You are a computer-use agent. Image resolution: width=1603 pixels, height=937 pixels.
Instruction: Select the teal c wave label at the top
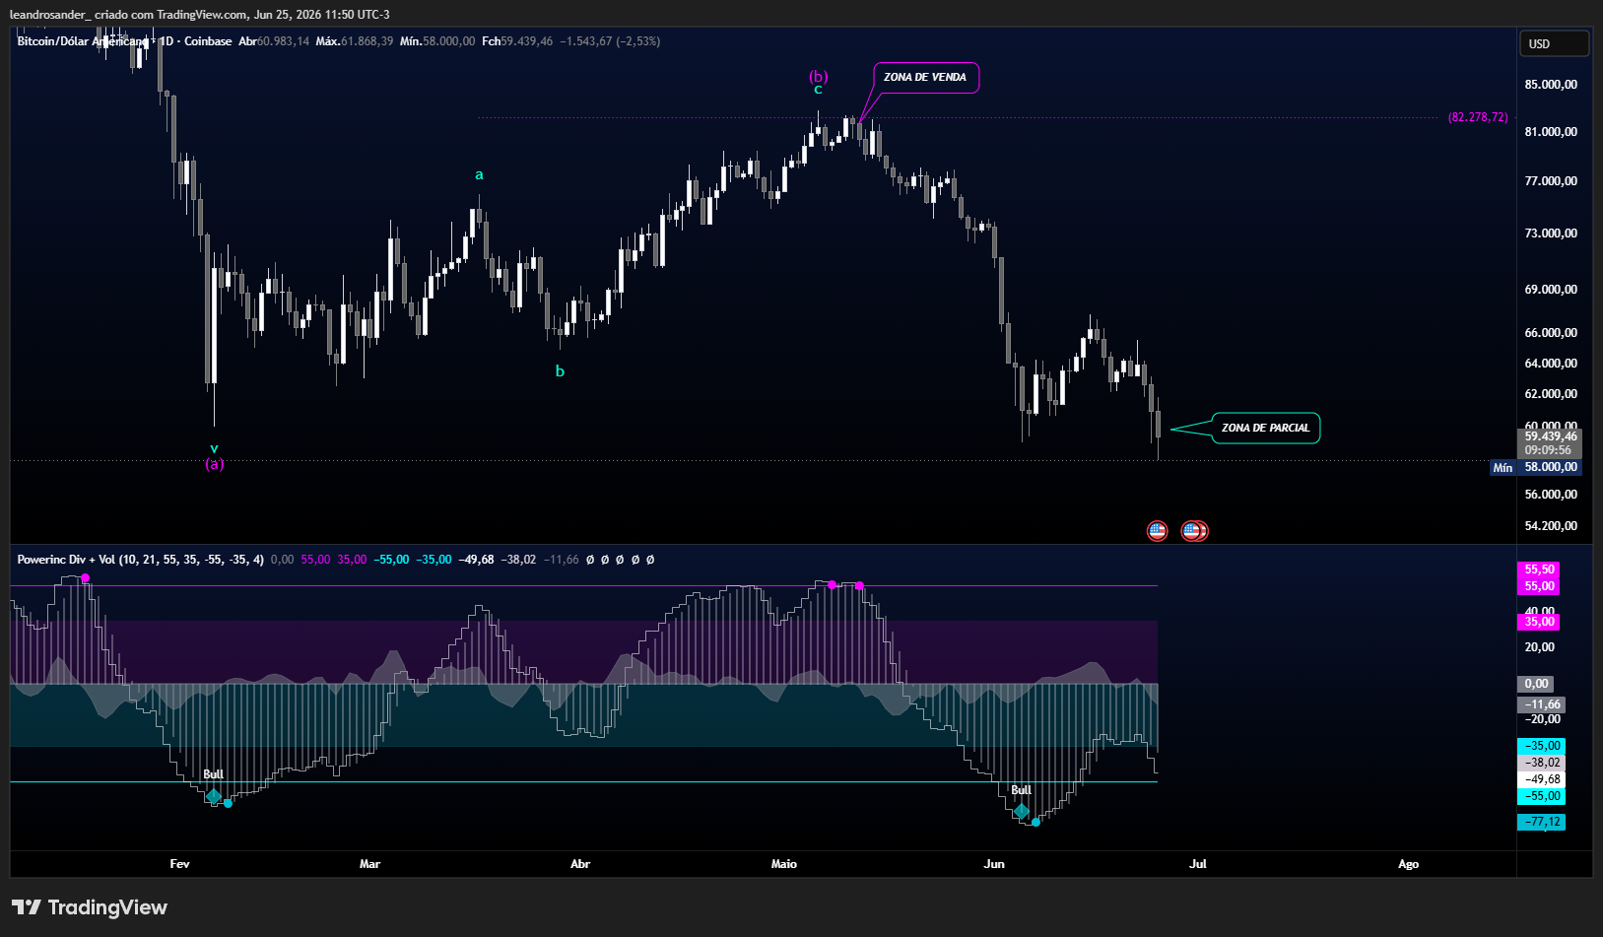tap(818, 90)
